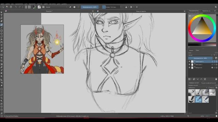This screenshot has height=122, width=218.
Task: Open the first menu bar item
Action: [x=2, y=4]
